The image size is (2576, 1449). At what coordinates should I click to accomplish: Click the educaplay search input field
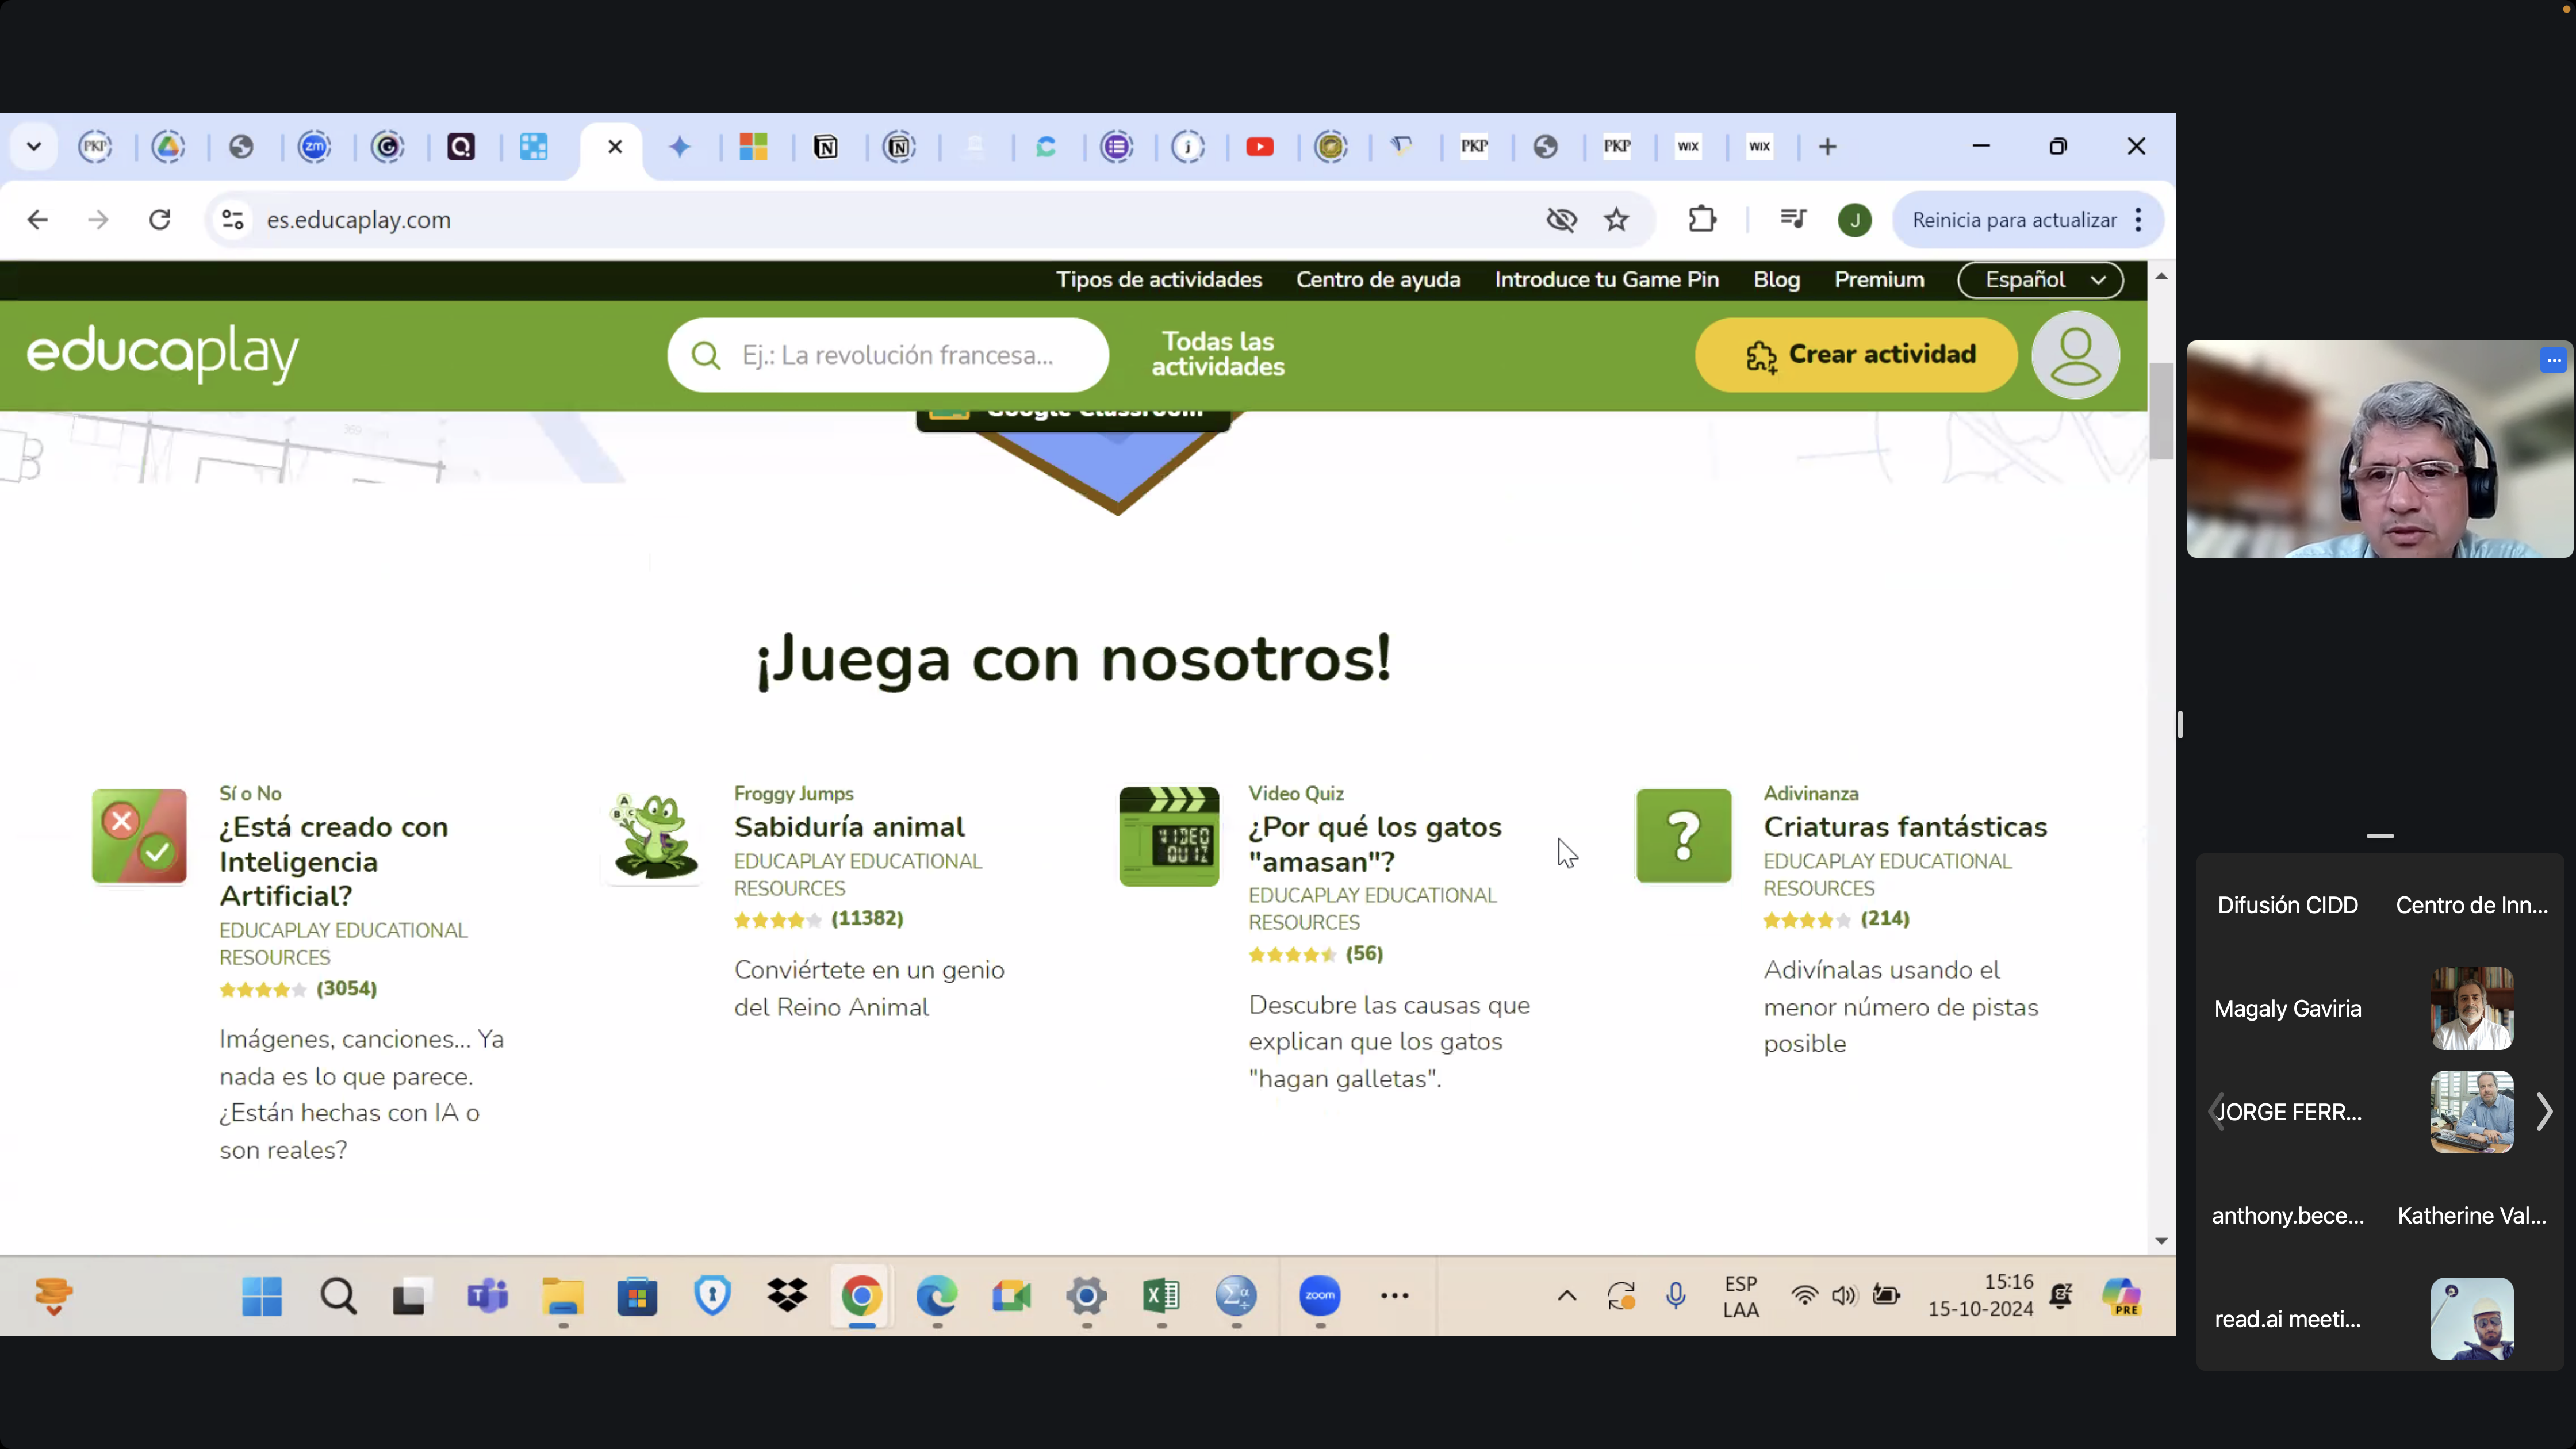coord(888,355)
